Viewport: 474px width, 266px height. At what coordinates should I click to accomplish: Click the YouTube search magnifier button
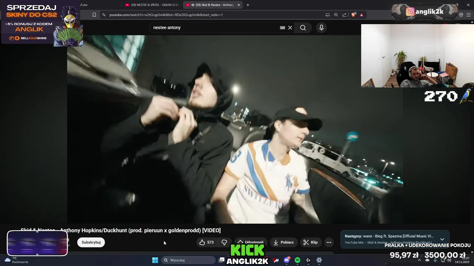click(x=303, y=28)
